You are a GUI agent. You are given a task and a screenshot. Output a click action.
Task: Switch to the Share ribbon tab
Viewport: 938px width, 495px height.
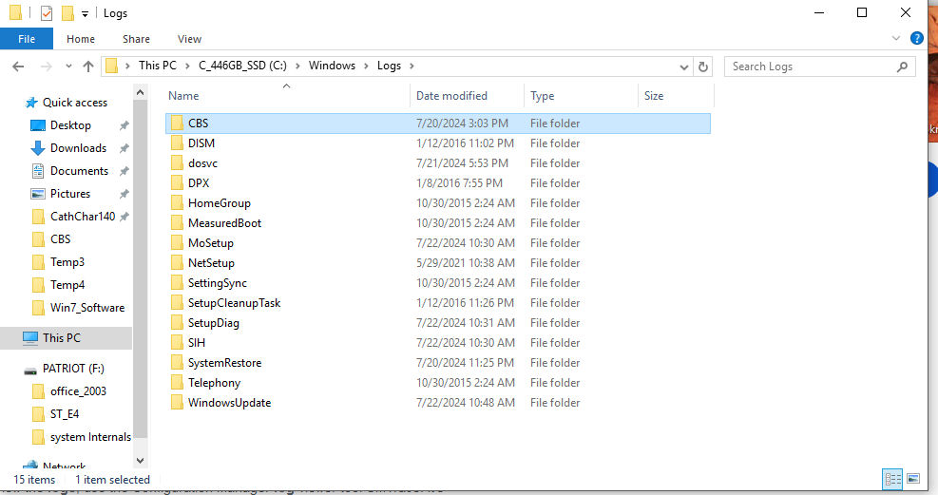pyautogui.click(x=136, y=39)
